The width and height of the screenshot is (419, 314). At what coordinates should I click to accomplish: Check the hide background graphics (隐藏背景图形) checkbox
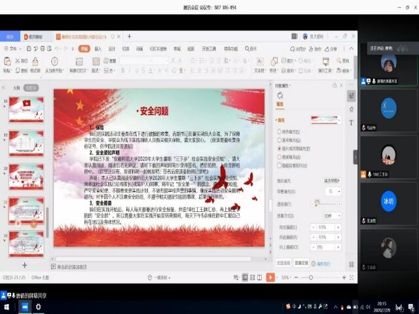280,166
